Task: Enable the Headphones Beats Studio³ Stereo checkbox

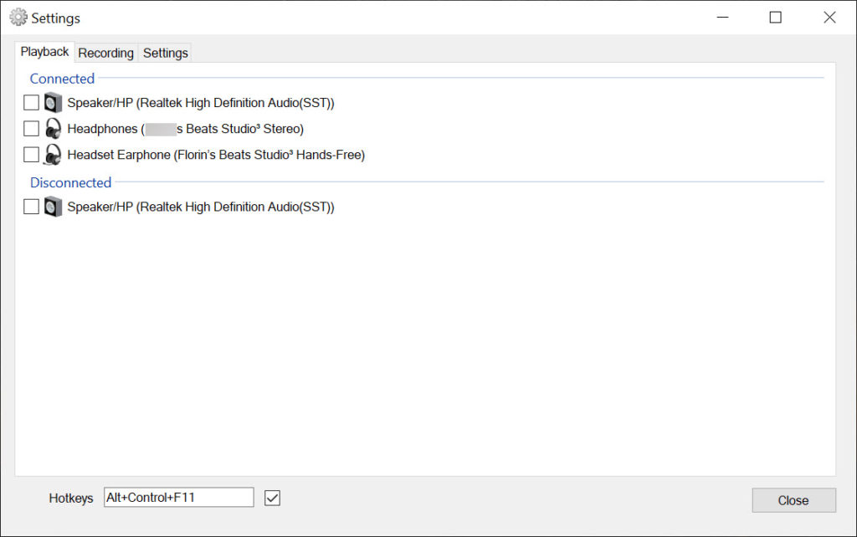Action: 31,129
